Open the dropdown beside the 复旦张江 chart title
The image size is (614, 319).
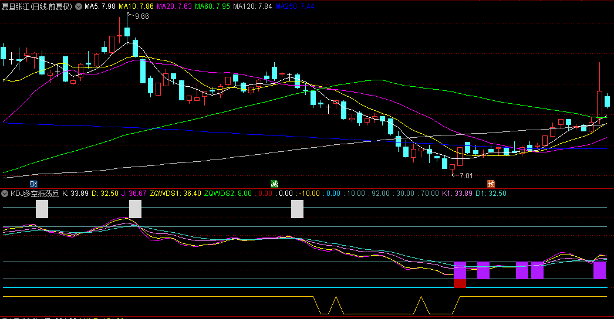pos(78,7)
